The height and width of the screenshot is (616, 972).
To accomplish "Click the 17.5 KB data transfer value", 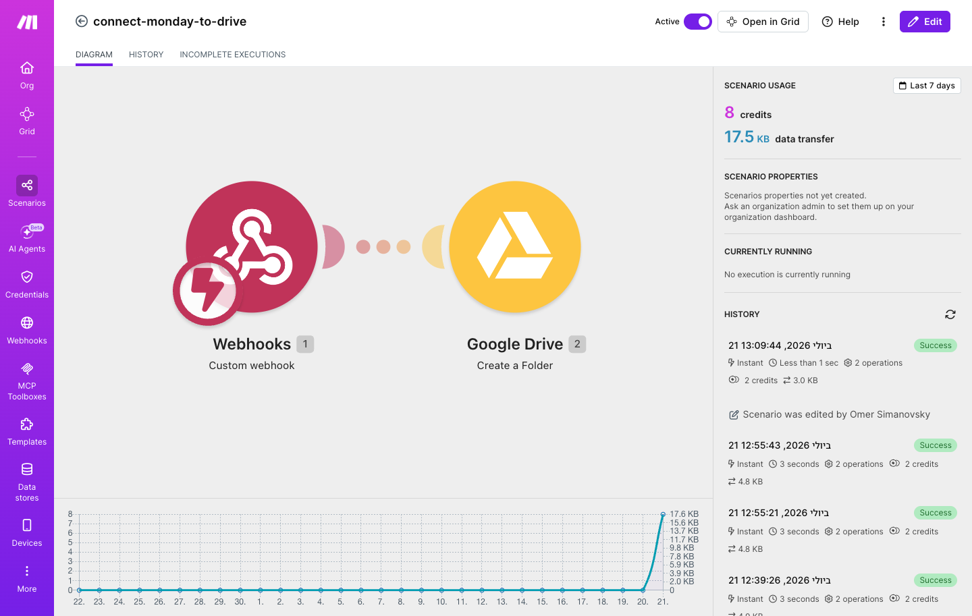I will coord(747,137).
